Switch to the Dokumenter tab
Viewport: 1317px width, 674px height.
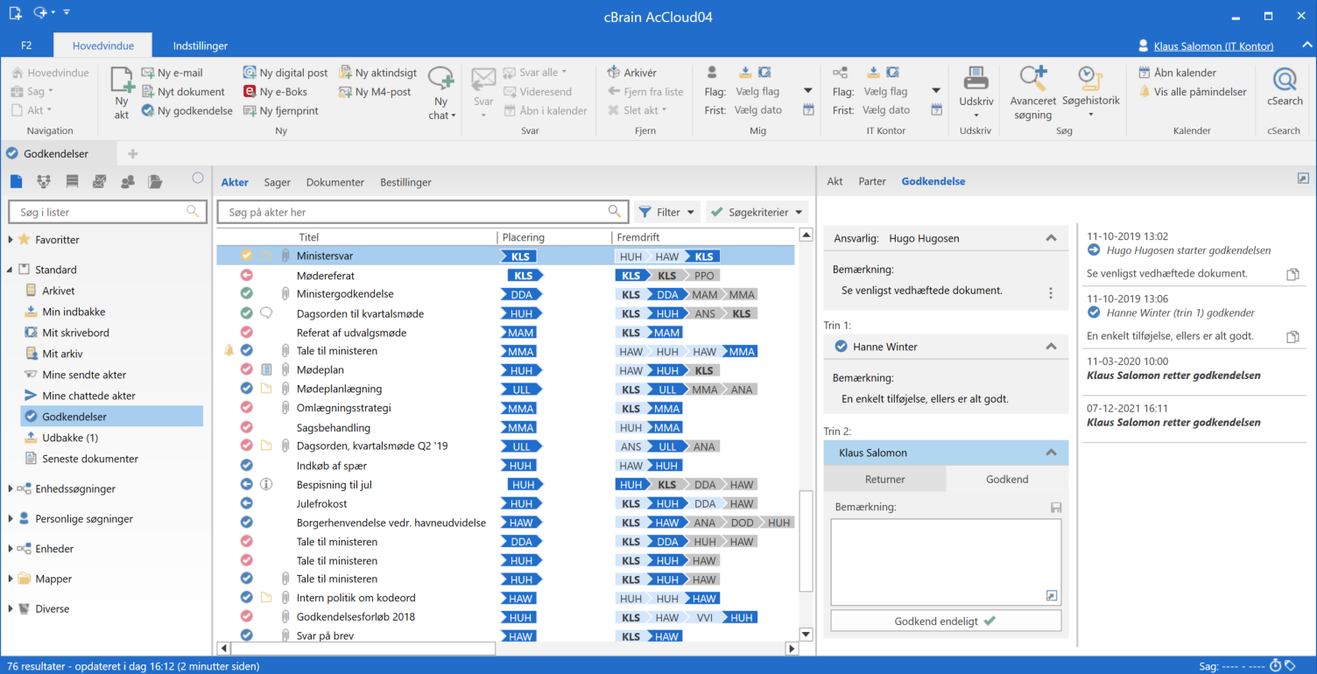(x=335, y=182)
